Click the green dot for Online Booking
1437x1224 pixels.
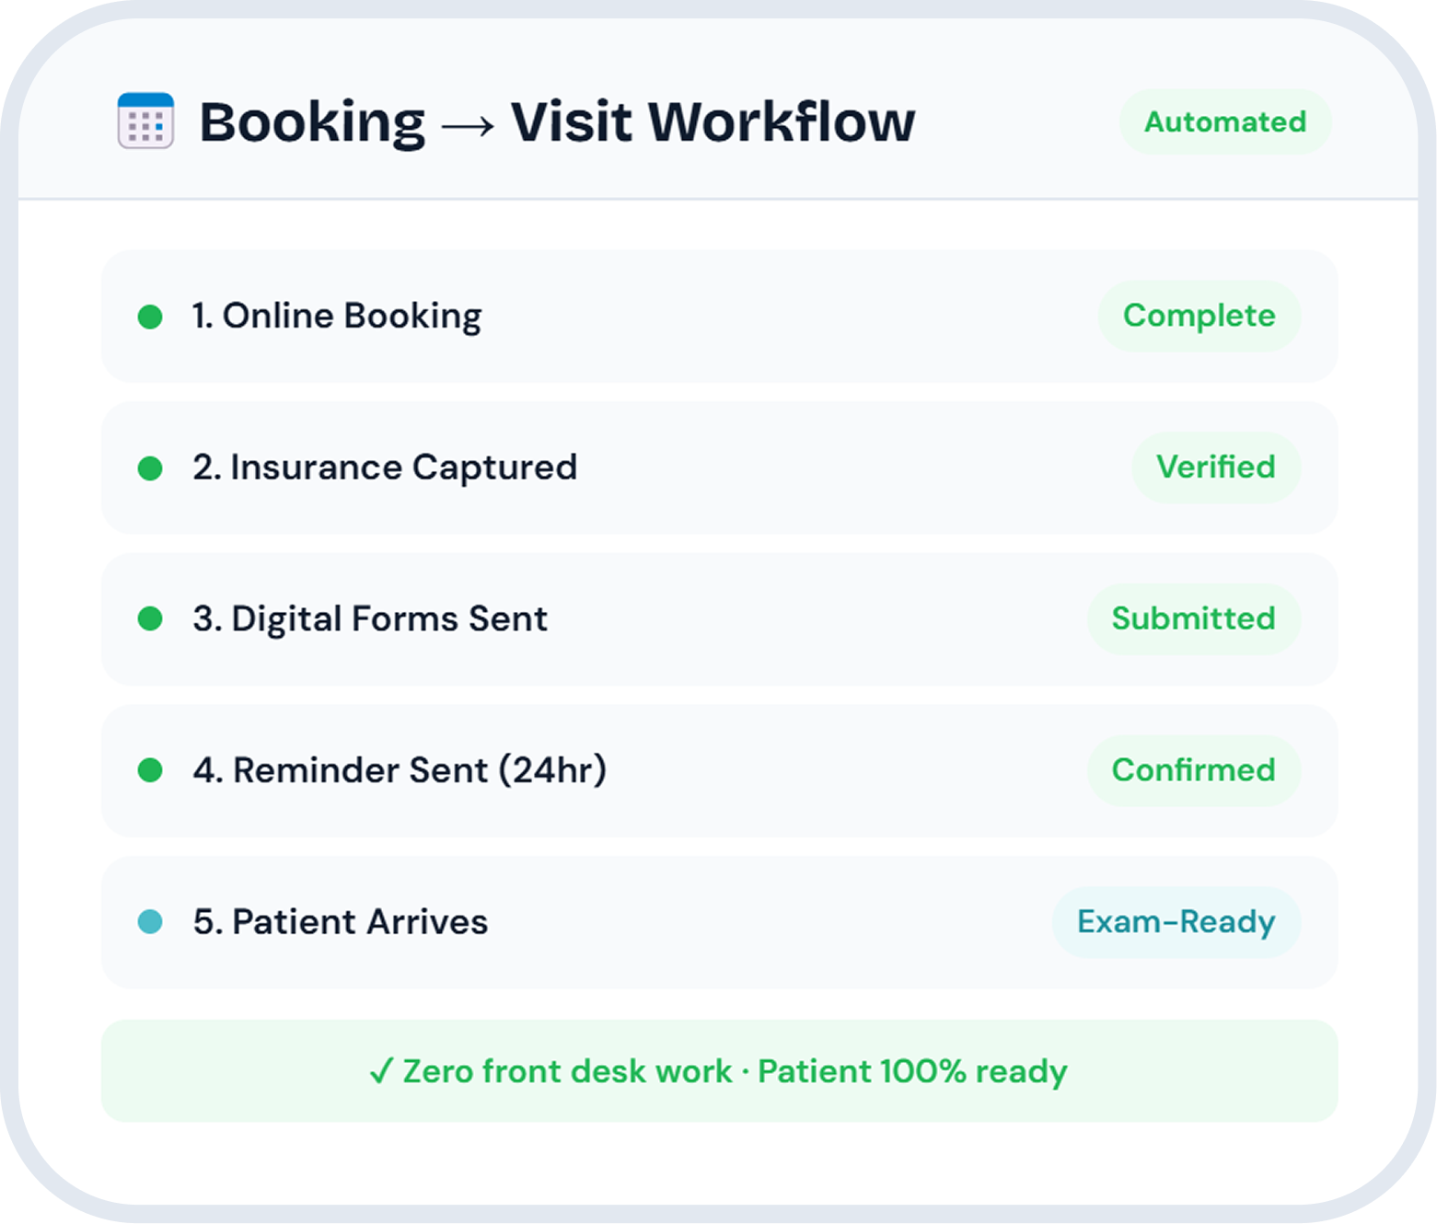pyautogui.click(x=150, y=317)
